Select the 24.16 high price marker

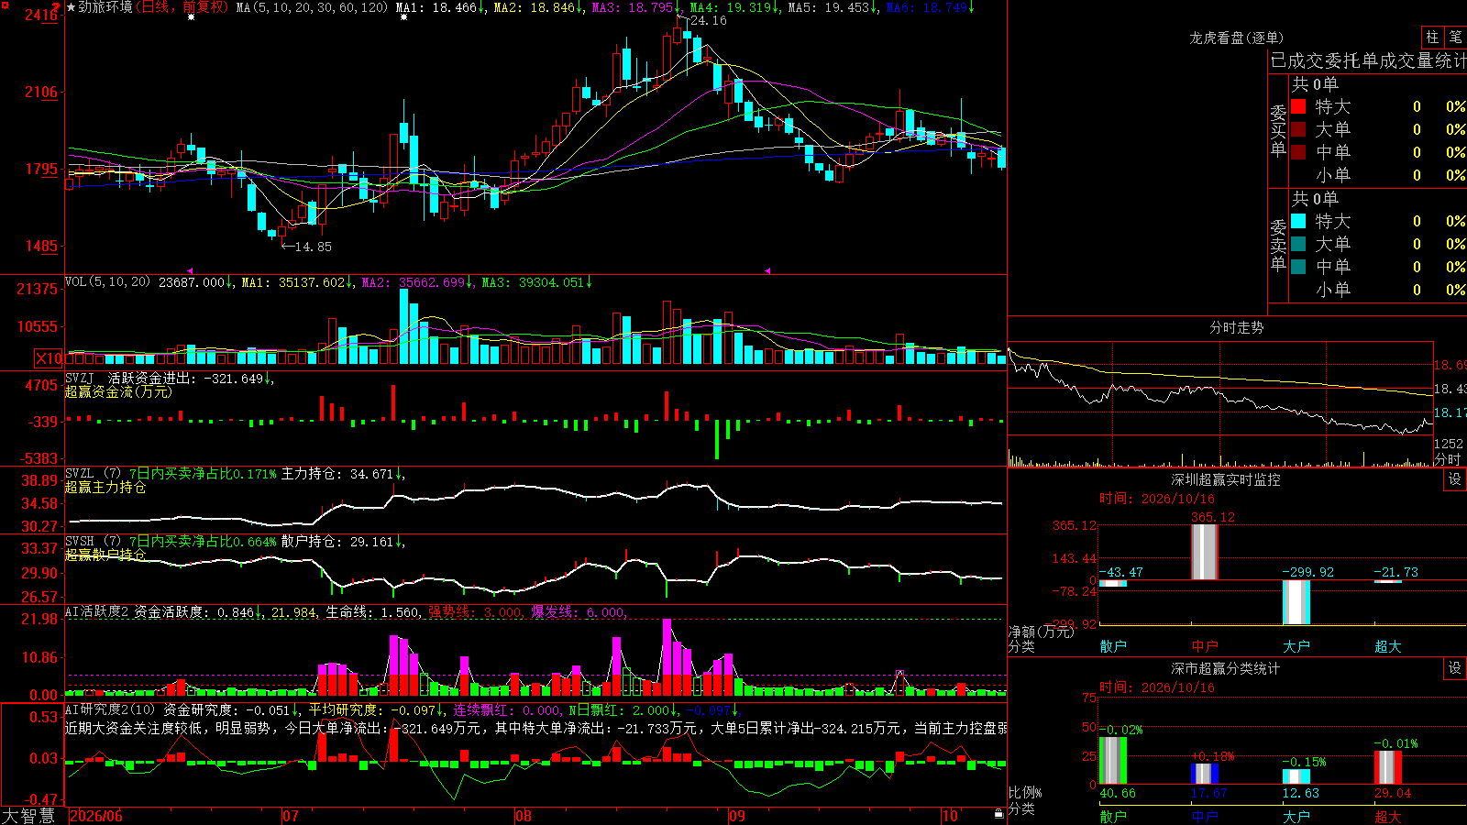click(708, 20)
